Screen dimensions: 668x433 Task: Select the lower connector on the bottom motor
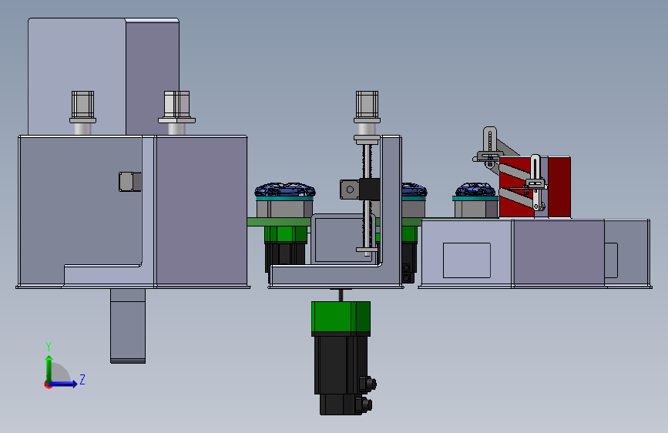(x=364, y=404)
